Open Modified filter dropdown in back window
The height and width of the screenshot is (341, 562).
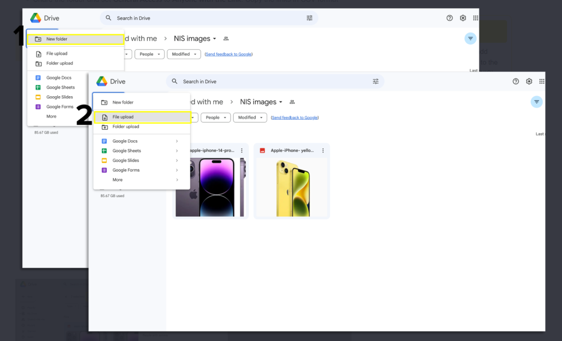pyautogui.click(x=184, y=54)
